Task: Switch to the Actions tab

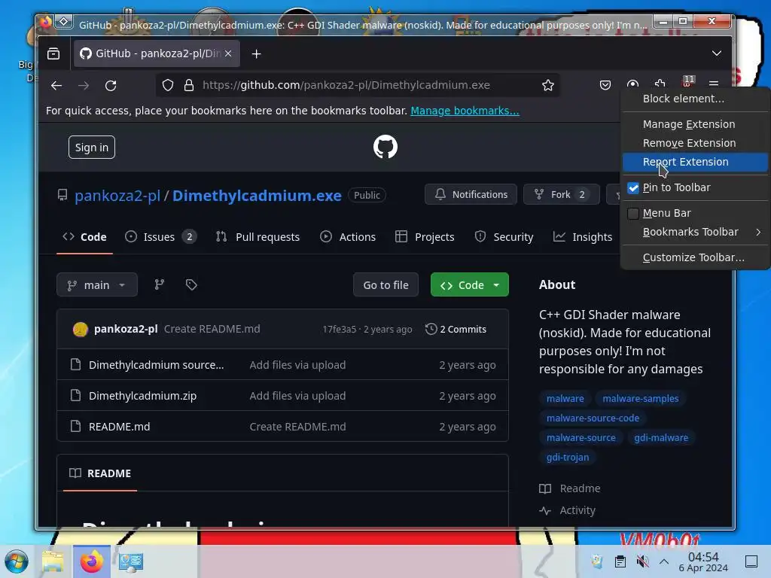Action: tap(348, 237)
